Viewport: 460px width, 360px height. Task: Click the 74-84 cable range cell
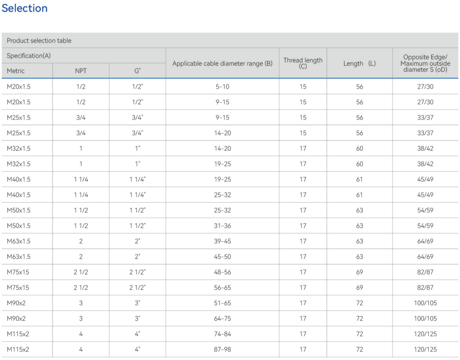[x=222, y=334]
